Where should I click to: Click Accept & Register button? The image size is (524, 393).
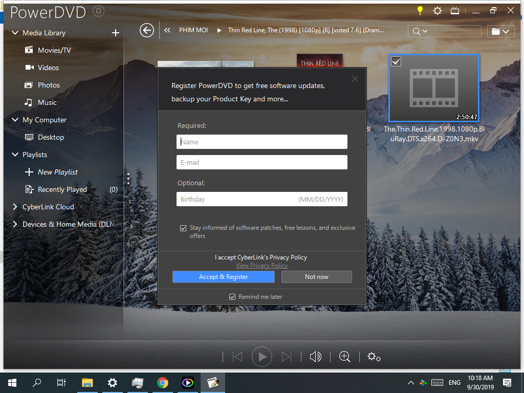[x=224, y=277]
